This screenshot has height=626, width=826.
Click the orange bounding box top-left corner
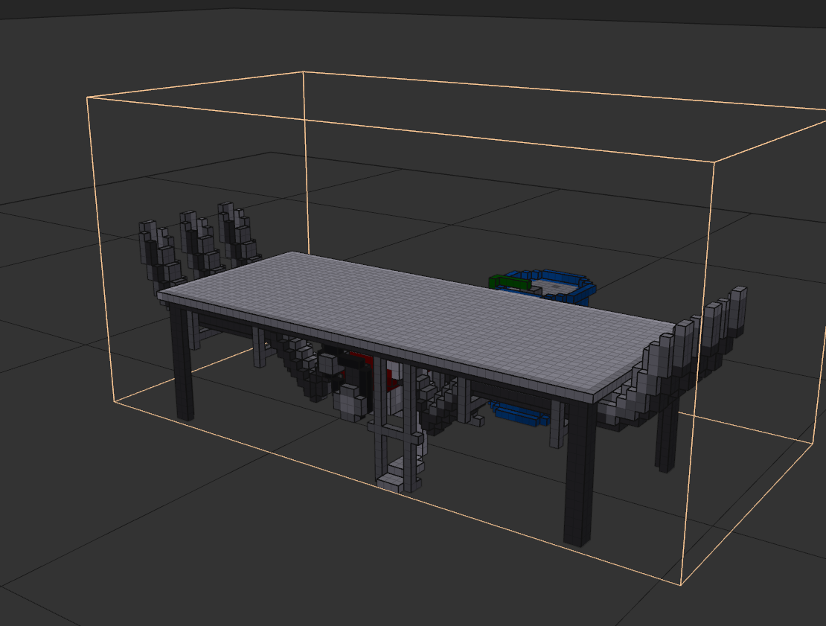pos(89,98)
